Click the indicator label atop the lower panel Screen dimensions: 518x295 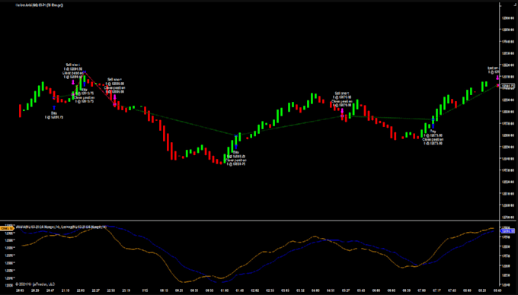(62, 227)
